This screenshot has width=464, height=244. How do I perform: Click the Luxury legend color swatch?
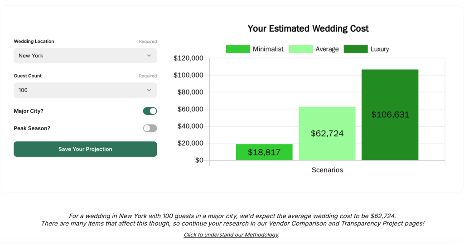coord(355,49)
